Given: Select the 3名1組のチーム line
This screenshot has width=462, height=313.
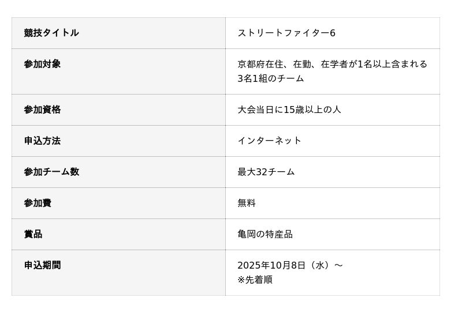Looking at the screenshot, I should point(270,78).
